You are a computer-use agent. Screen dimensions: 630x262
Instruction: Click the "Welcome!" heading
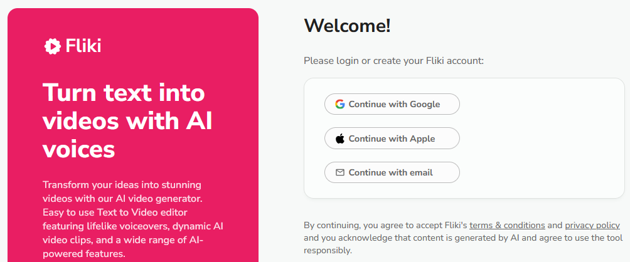(347, 26)
